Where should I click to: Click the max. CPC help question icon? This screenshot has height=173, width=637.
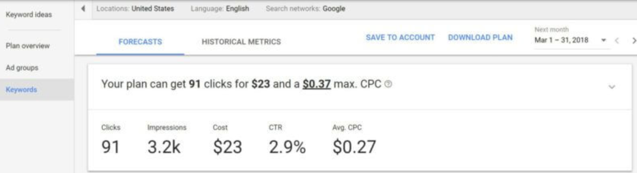(x=388, y=84)
